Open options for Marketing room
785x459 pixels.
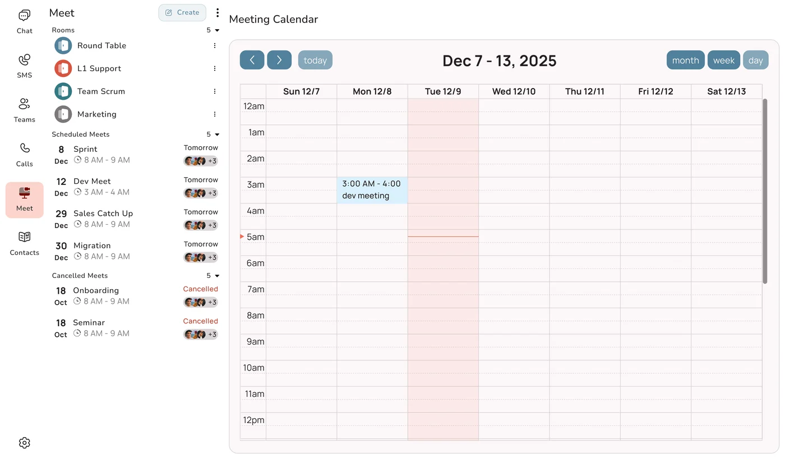pos(215,114)
